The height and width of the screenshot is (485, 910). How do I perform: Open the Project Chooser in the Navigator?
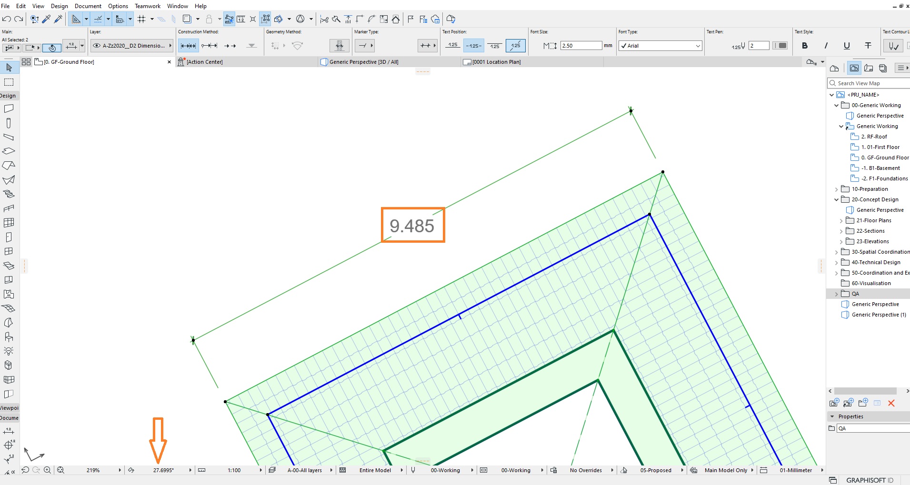834,68
